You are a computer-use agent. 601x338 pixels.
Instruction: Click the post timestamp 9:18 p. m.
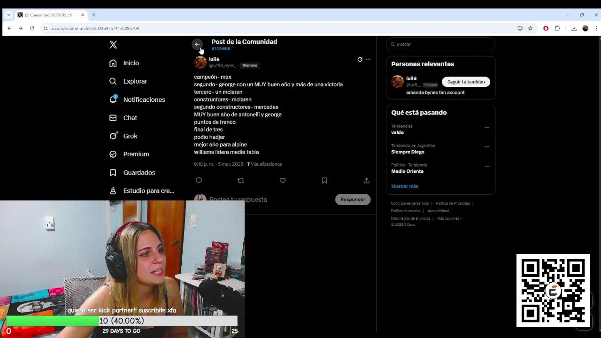pos(219,164)
